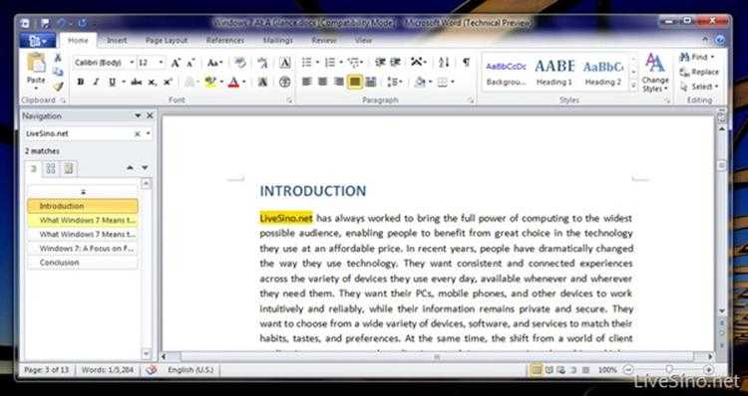This screenshot has width=748, height=396.
Task: Apply the Heading 2 style
Action: pyautogui.click(x=603, y=73)
